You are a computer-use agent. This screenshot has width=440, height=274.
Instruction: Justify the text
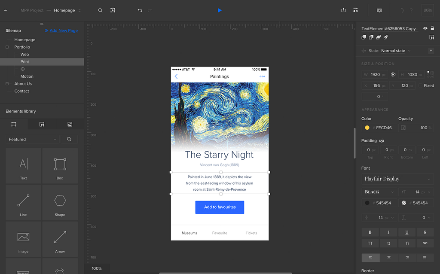(x=425, y=258)
